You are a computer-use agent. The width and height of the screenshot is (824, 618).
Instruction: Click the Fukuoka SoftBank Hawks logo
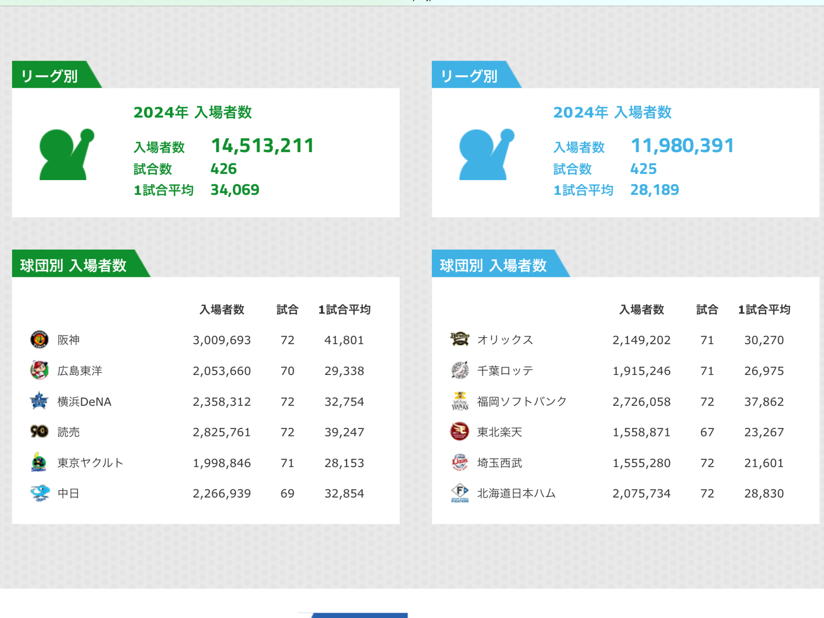click(x=460, y=401)
